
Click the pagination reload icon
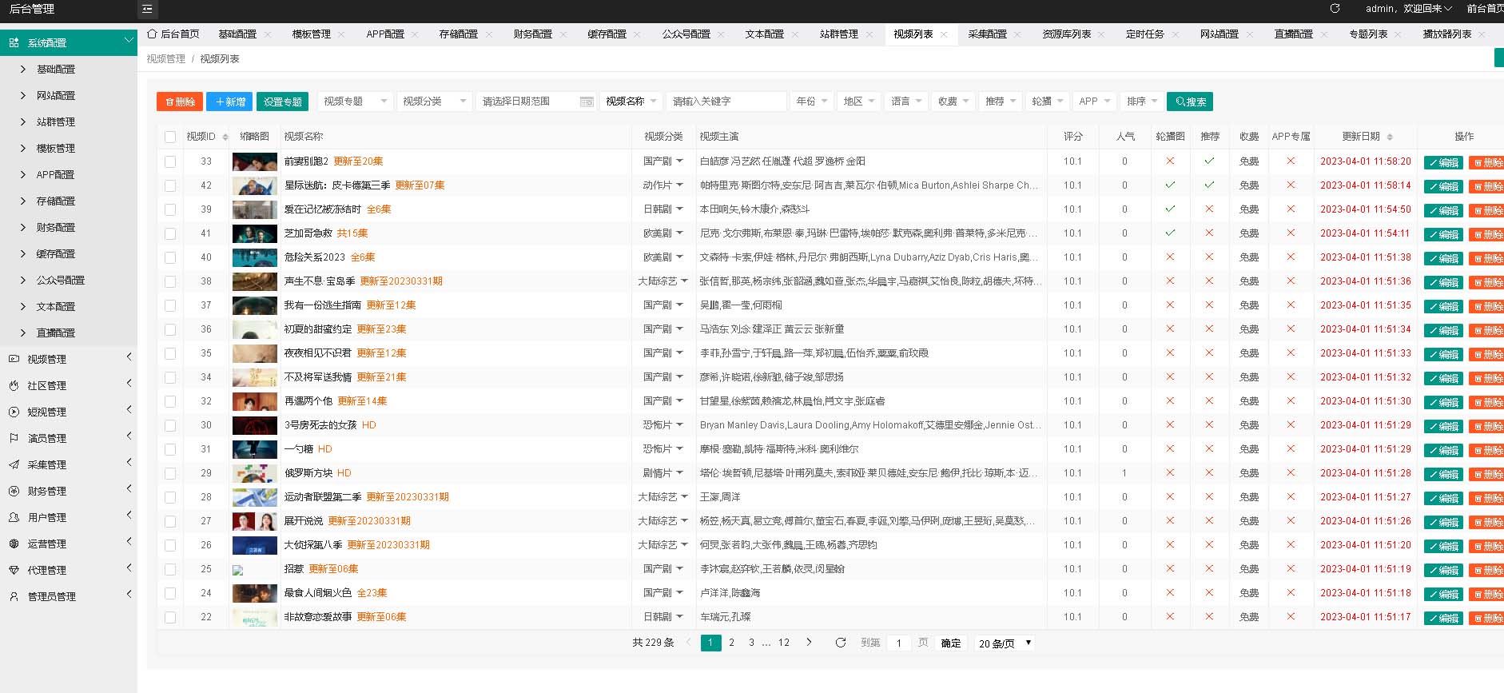840,643
